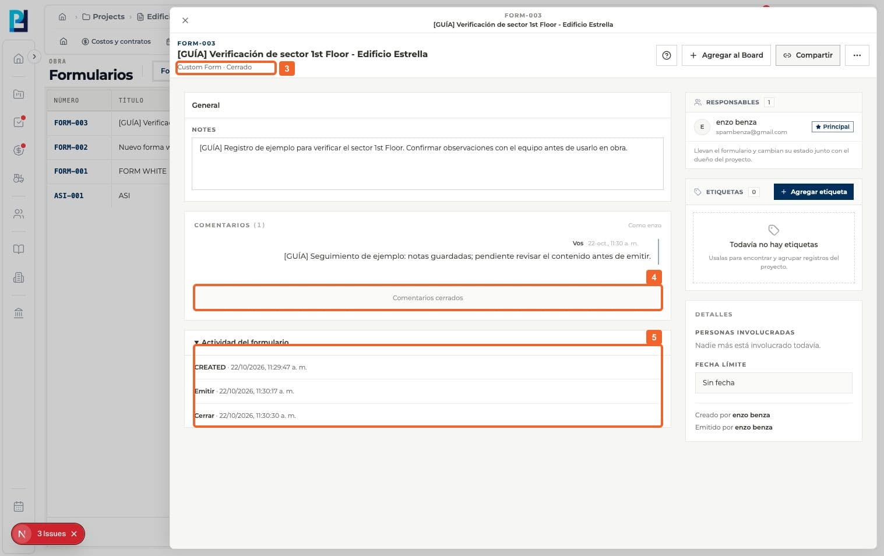Open the machinery icon in sidebar
This screenshot has height=556, width=884.
point(19,178)
